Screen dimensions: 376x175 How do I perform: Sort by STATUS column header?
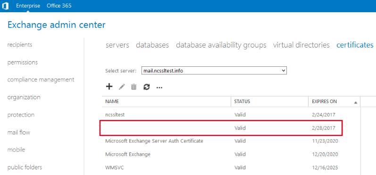242,101
